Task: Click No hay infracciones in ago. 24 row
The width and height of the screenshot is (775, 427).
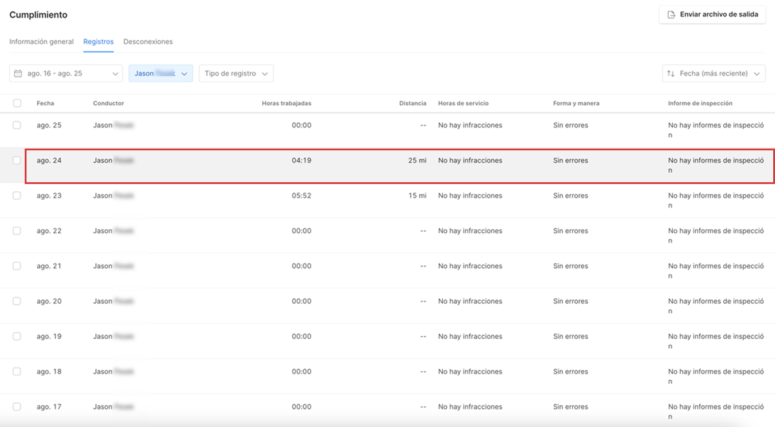Action: [470, 161]
